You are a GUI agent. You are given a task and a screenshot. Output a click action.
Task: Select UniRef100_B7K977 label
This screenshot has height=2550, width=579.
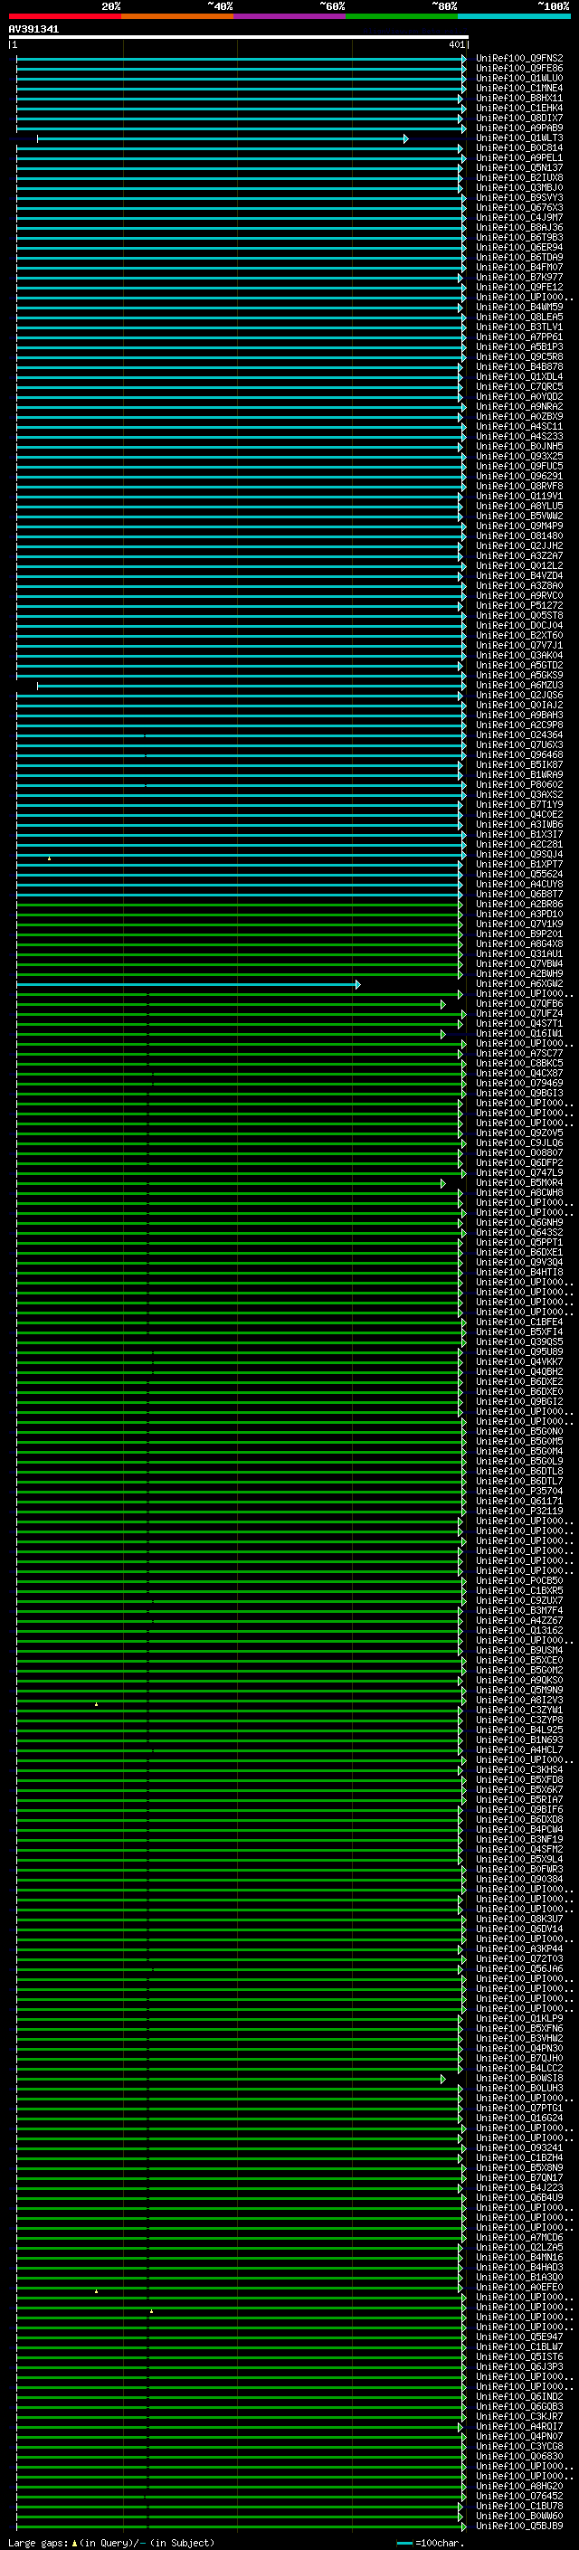[519, 277]
